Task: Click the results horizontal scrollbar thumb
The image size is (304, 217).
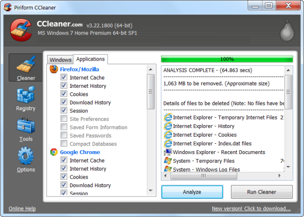Action: click(203, 176)
